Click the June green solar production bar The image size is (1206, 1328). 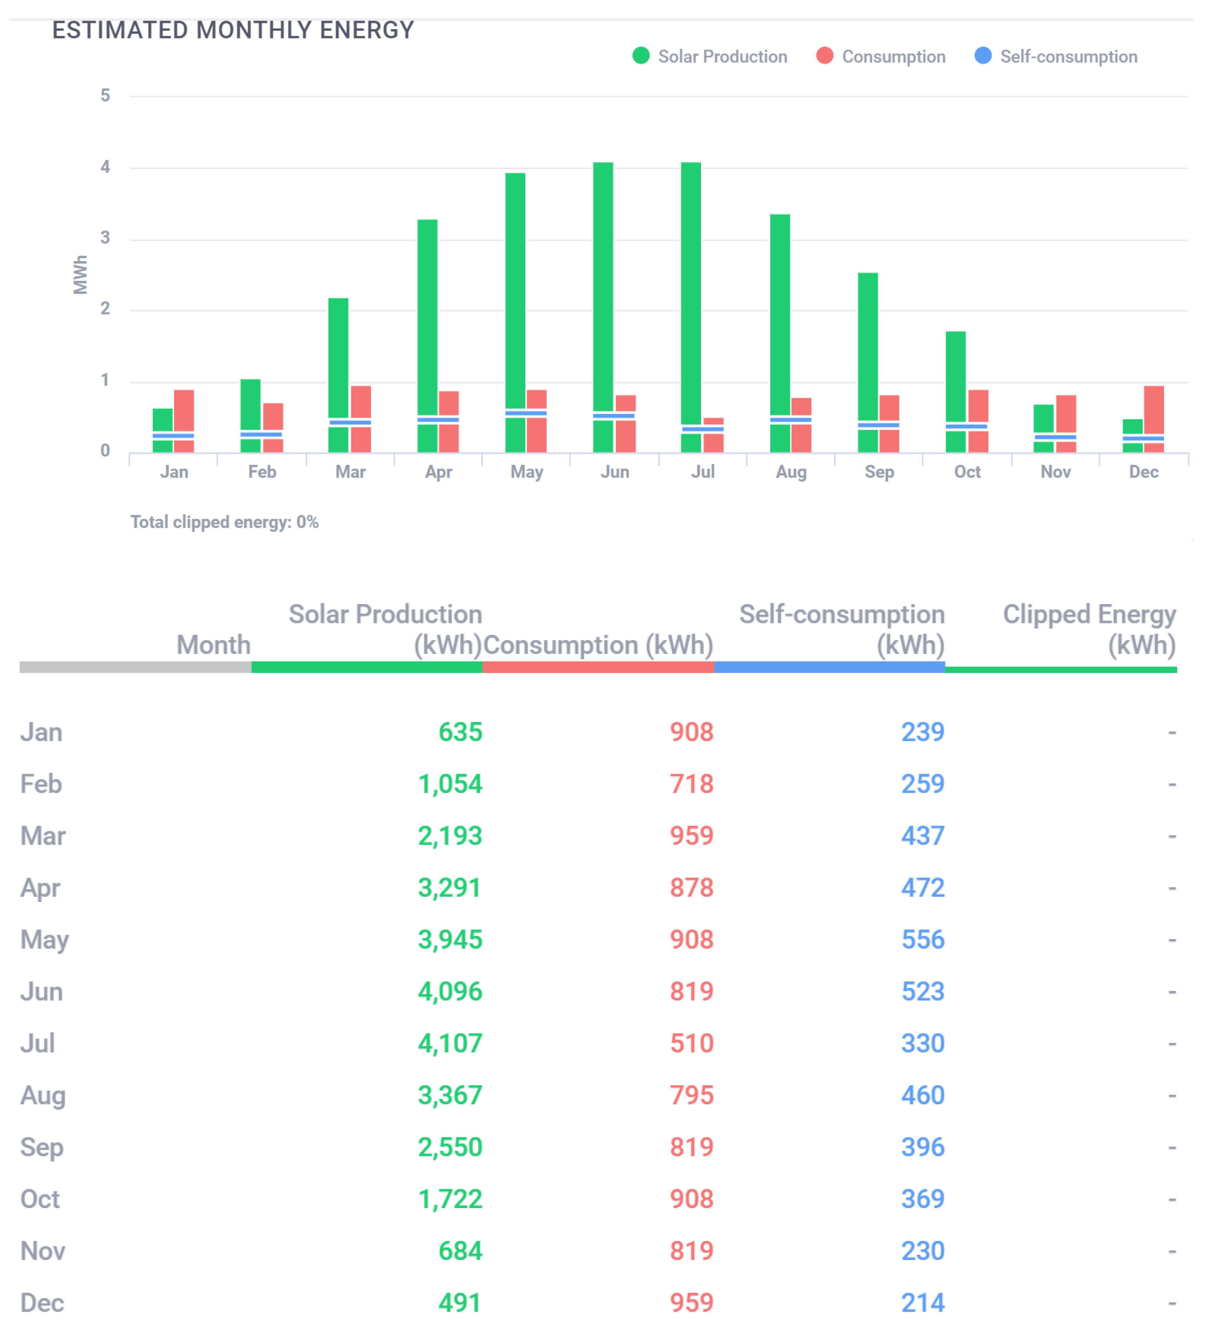603,283
